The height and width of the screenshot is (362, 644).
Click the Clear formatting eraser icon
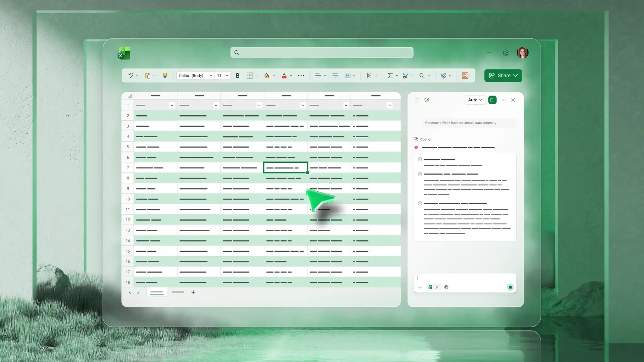point(443,75)
